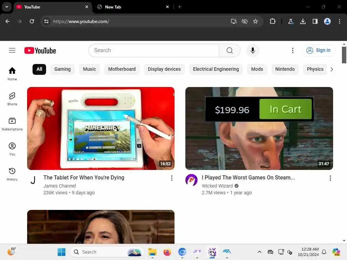Open You section in sidebar
347x260 pixels.
tap(12, 149)
